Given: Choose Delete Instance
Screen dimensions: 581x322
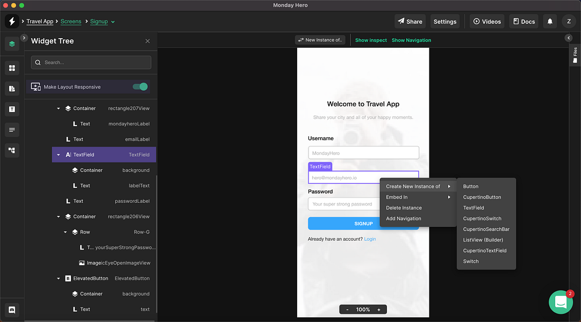Looking at the screenshot, I should tap(418, 208).
